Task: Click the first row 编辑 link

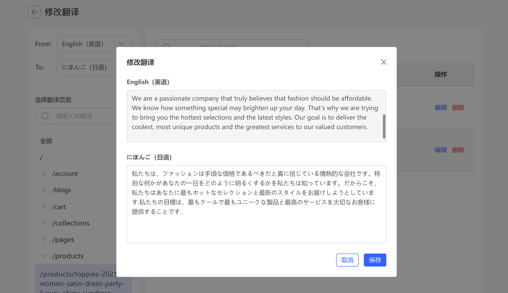Action: (441, 108)
